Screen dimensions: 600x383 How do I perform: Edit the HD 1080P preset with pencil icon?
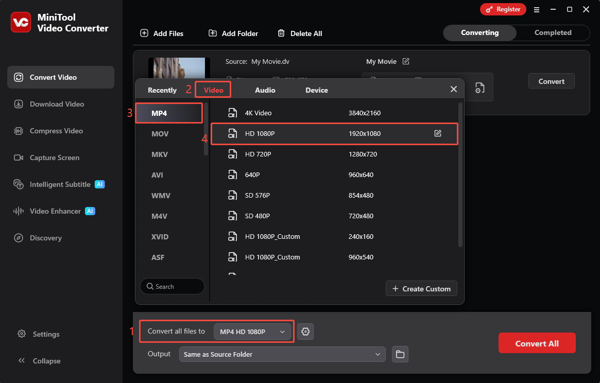point(438,133)
